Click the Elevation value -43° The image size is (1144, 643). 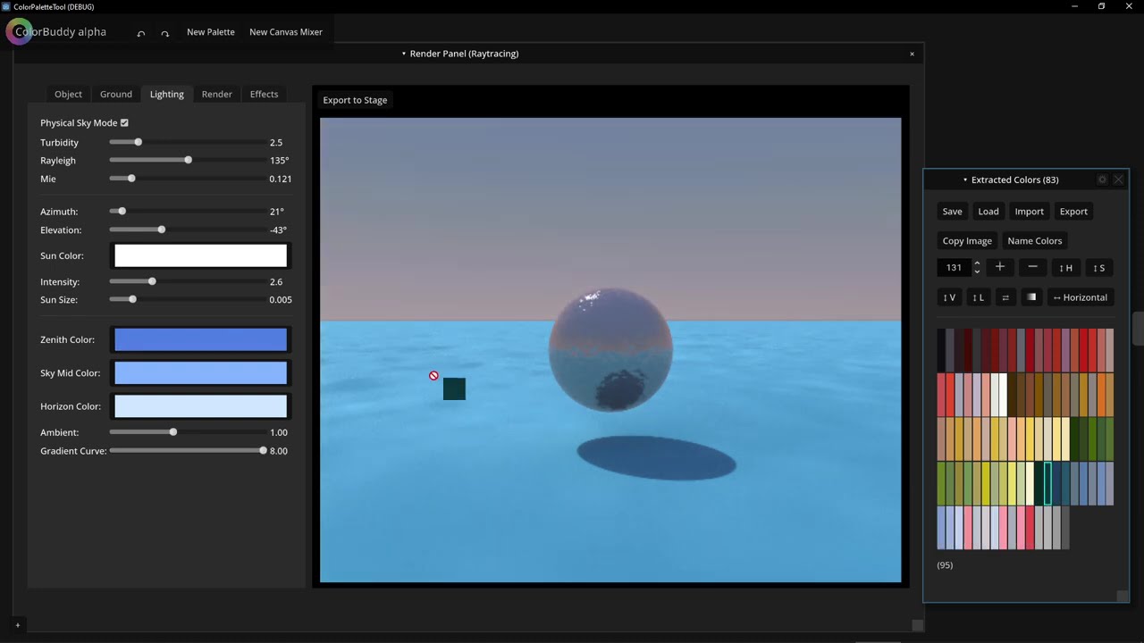(278, 230)
